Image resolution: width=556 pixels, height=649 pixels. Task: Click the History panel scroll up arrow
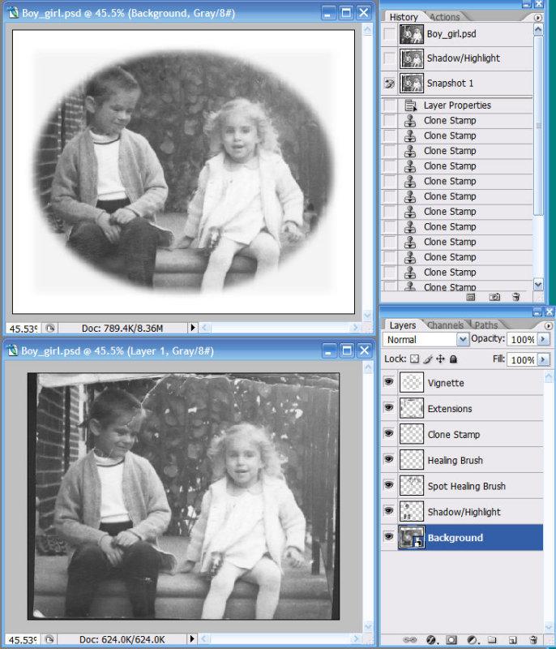538,29
